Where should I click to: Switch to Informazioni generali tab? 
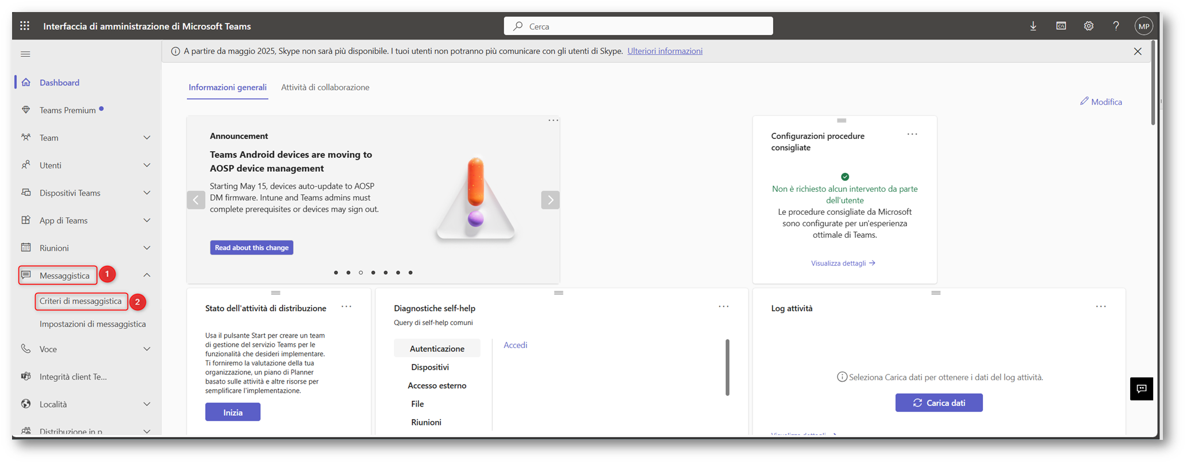[x=228, y=87]
